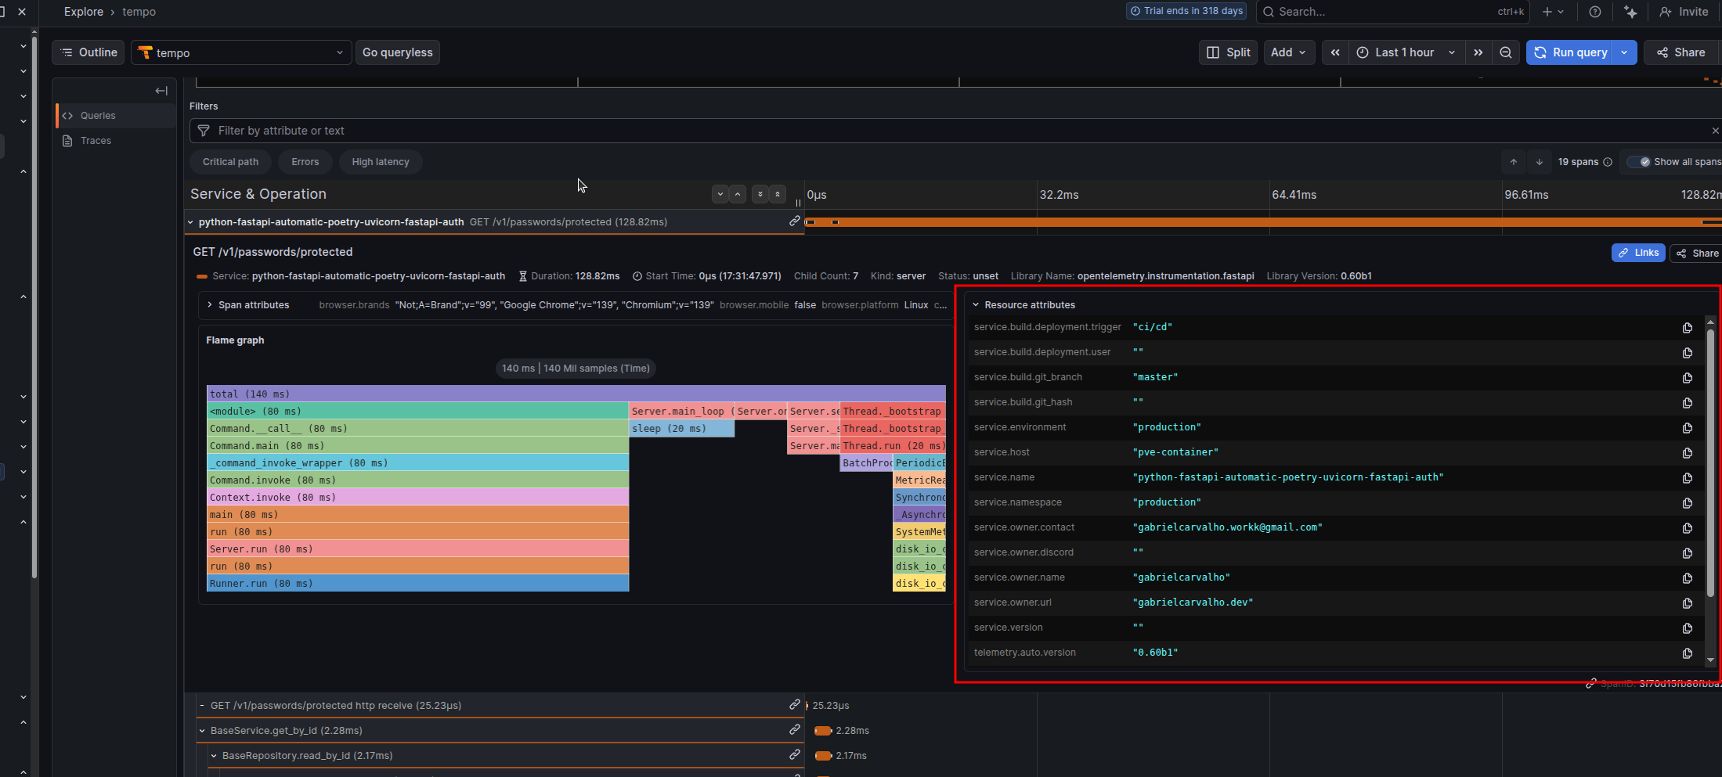Toggle the Critical path filter
Image resolution: width=1722 pixels, height=777 pixels.
[230, 162]
